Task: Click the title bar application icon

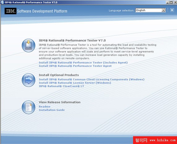Action: (x=2, y=2)
